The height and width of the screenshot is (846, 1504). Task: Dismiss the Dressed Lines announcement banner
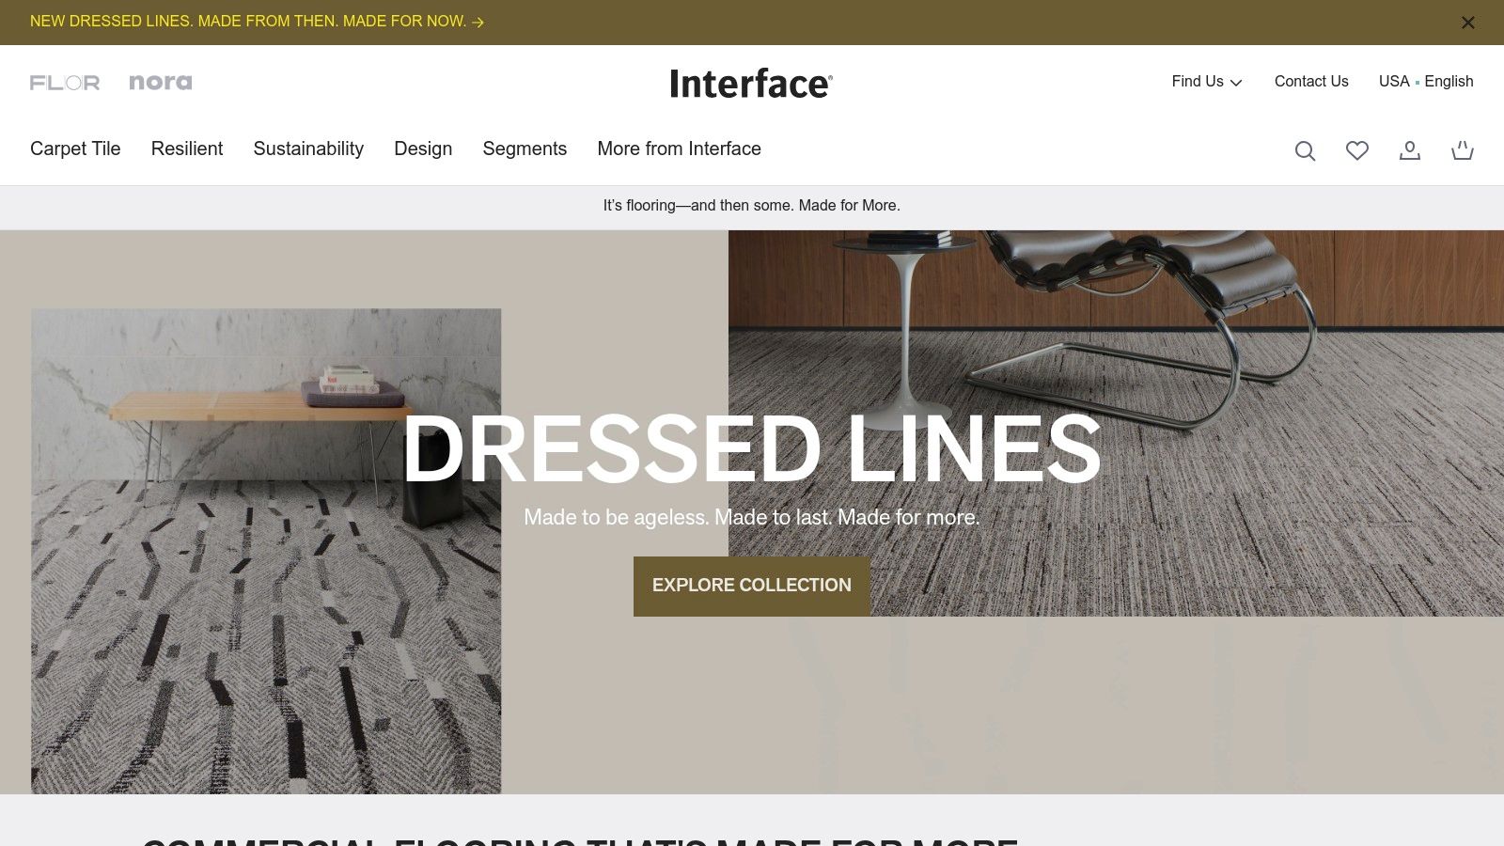coord(1467,22)
